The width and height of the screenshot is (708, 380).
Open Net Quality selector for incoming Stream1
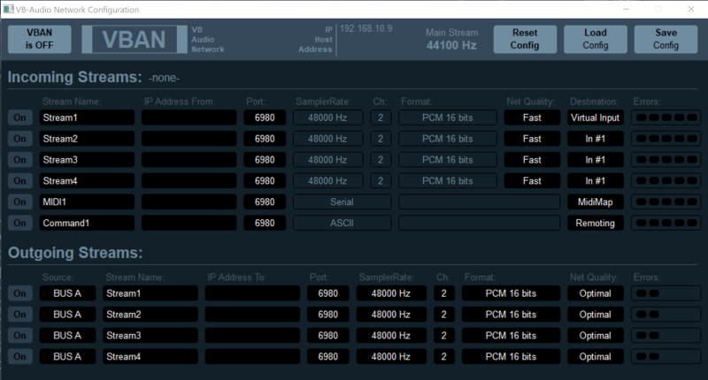[532, 118]
